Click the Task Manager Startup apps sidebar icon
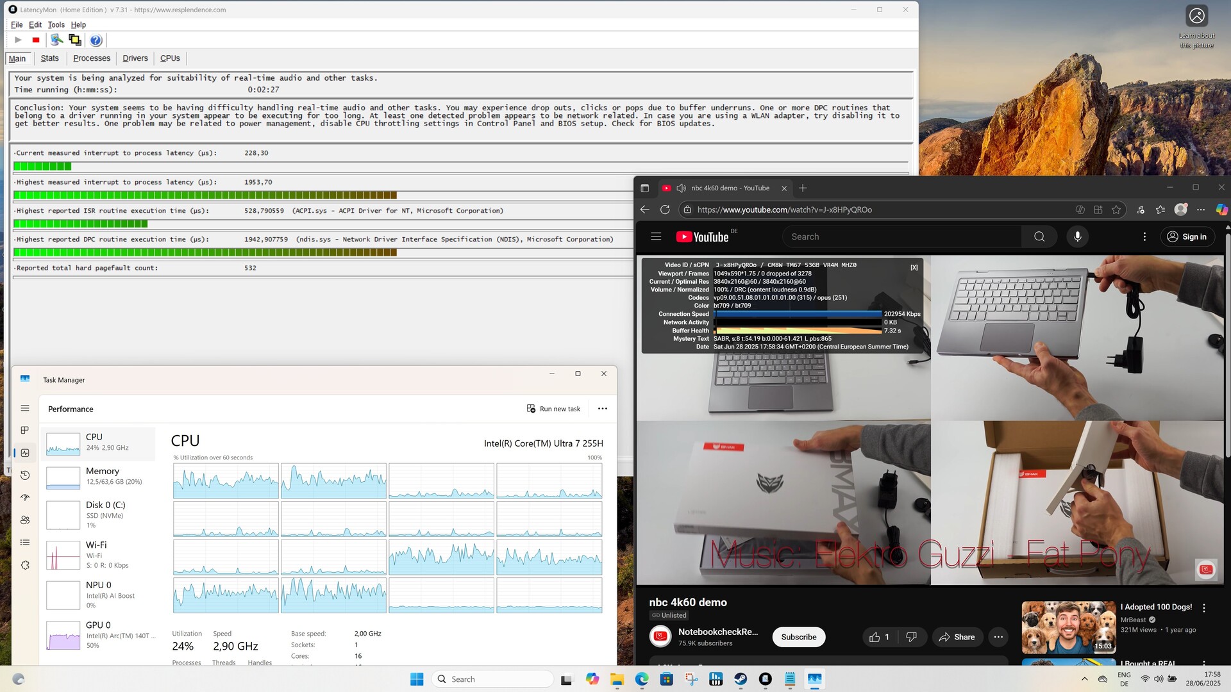Image resolution: width=1231 pixels, height=692 pixels. pos(25,497)
